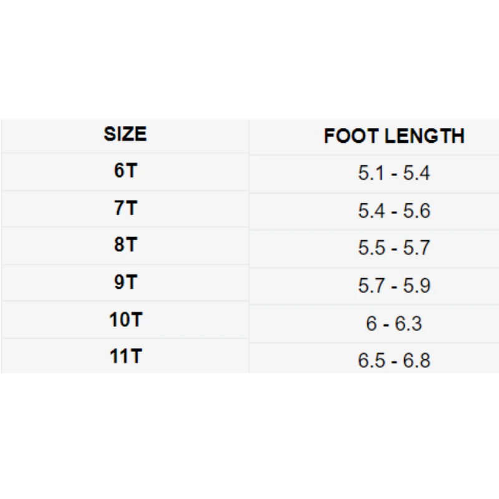Select the 9T size cell
Viewport: 499px width, 499px height.
click(x=125, y=283)
